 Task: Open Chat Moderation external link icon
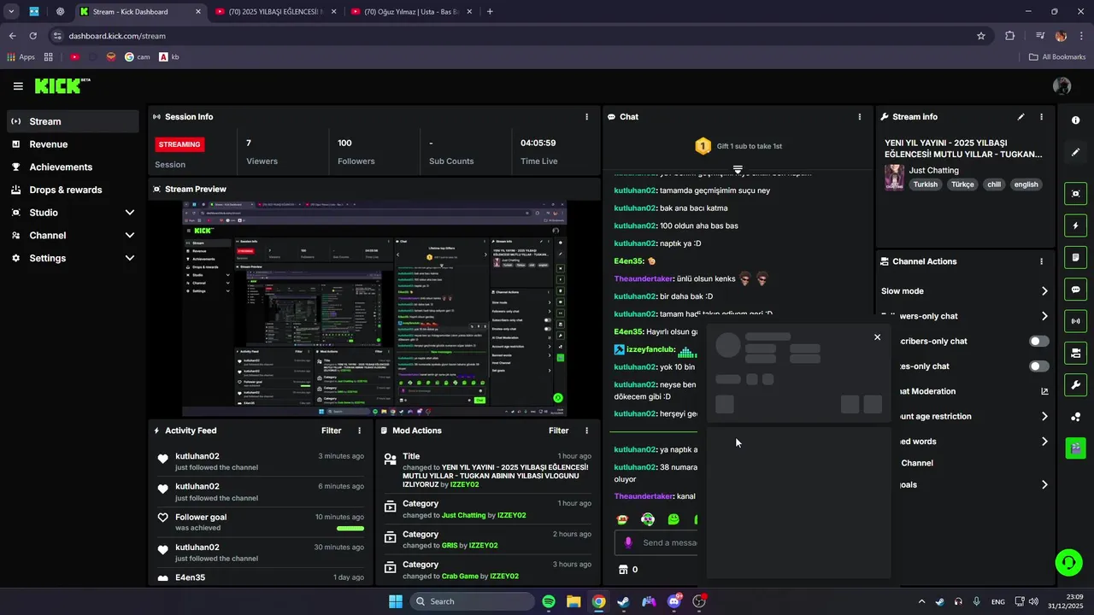click(x=1044, y=391)
